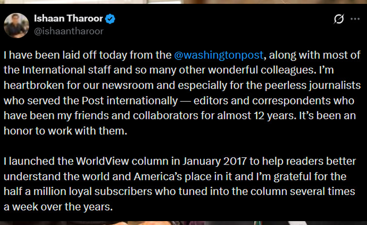Click Ishaan Tharoor's profile avatar
Screen dimensions: 367x225
click(x=17, y=25)
